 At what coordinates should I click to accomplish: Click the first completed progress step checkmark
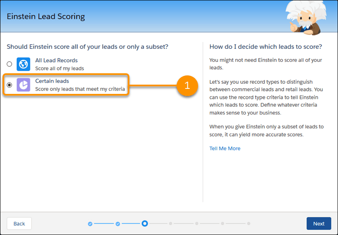[x=90, y=224]
